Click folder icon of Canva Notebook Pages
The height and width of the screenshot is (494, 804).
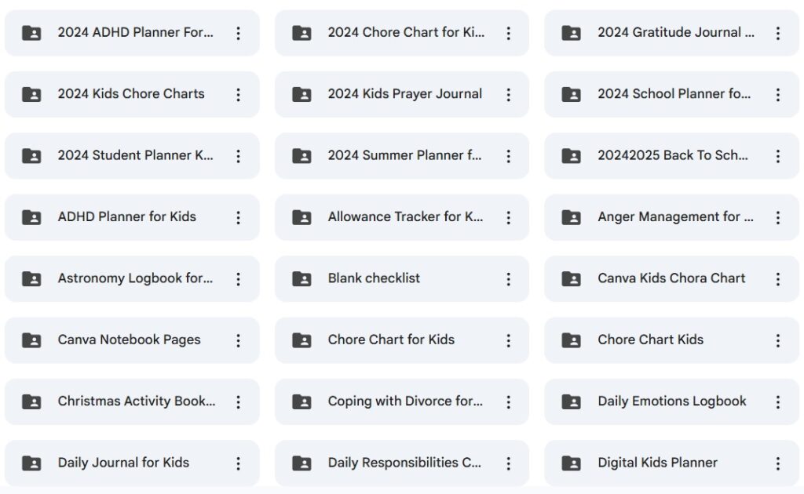(31, 340)
